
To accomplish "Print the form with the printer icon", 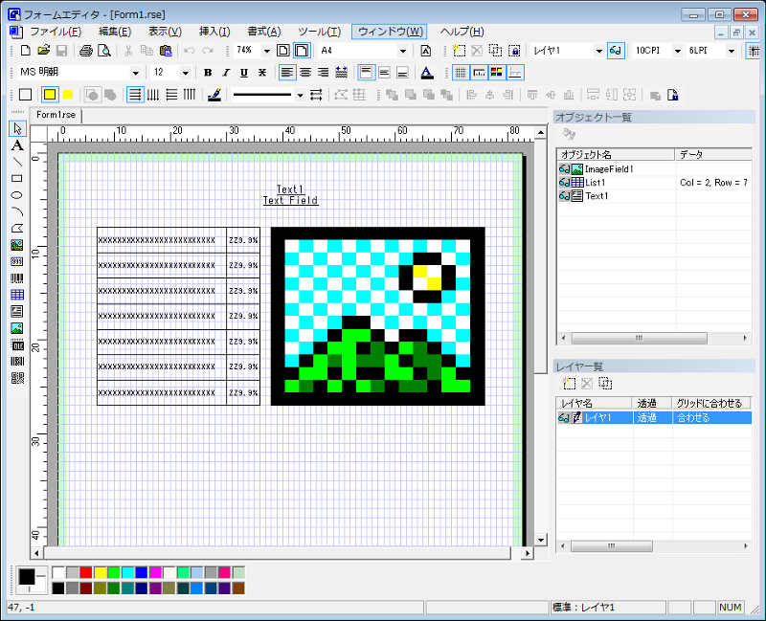I will (86, 51).
